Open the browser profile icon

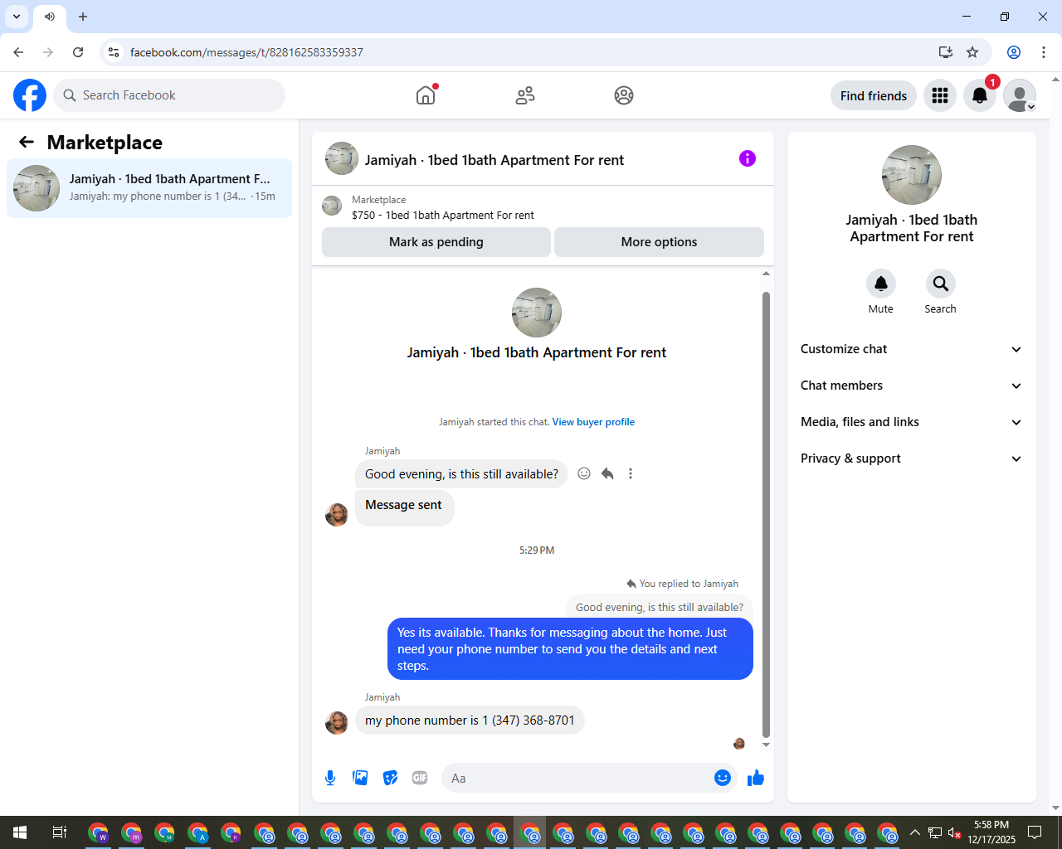click(1014, 52)
